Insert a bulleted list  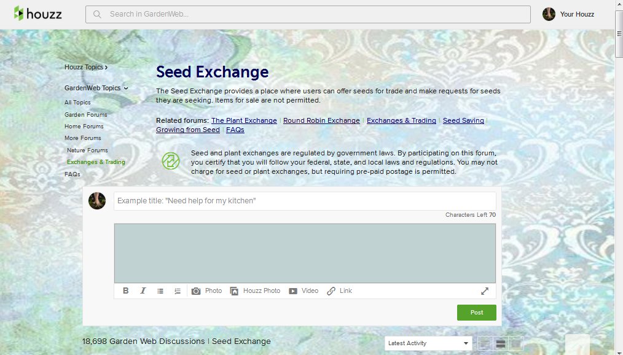point(160,291)
